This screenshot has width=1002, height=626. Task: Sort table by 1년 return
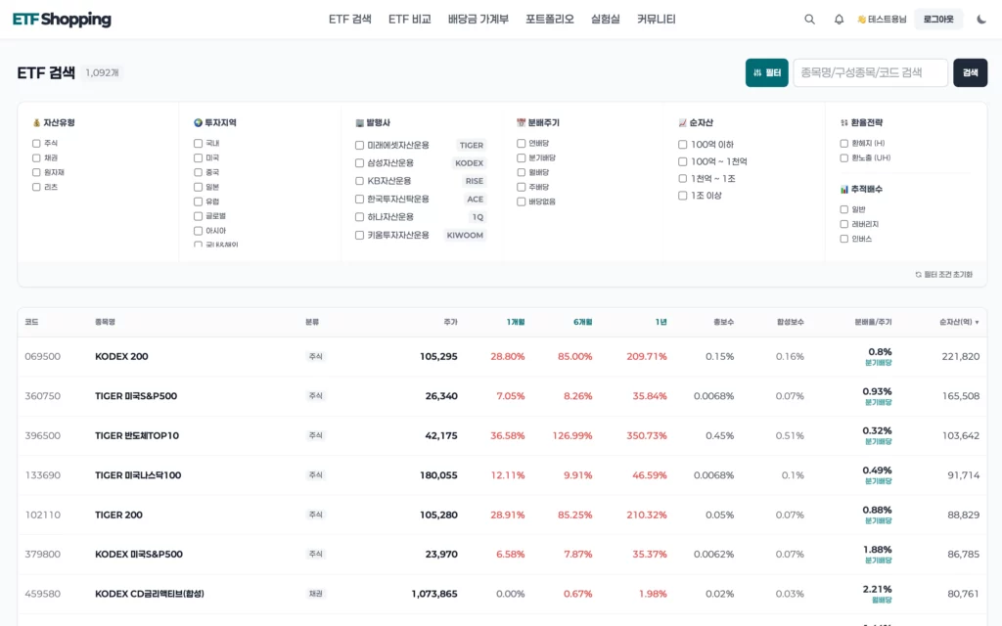click(x=660, y=322)
